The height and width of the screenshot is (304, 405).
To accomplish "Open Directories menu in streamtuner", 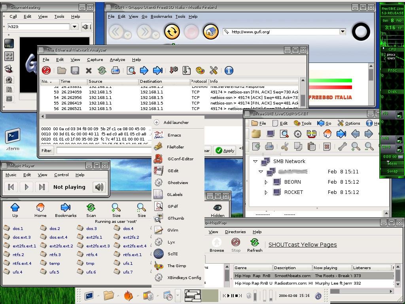I will (235, 232).
